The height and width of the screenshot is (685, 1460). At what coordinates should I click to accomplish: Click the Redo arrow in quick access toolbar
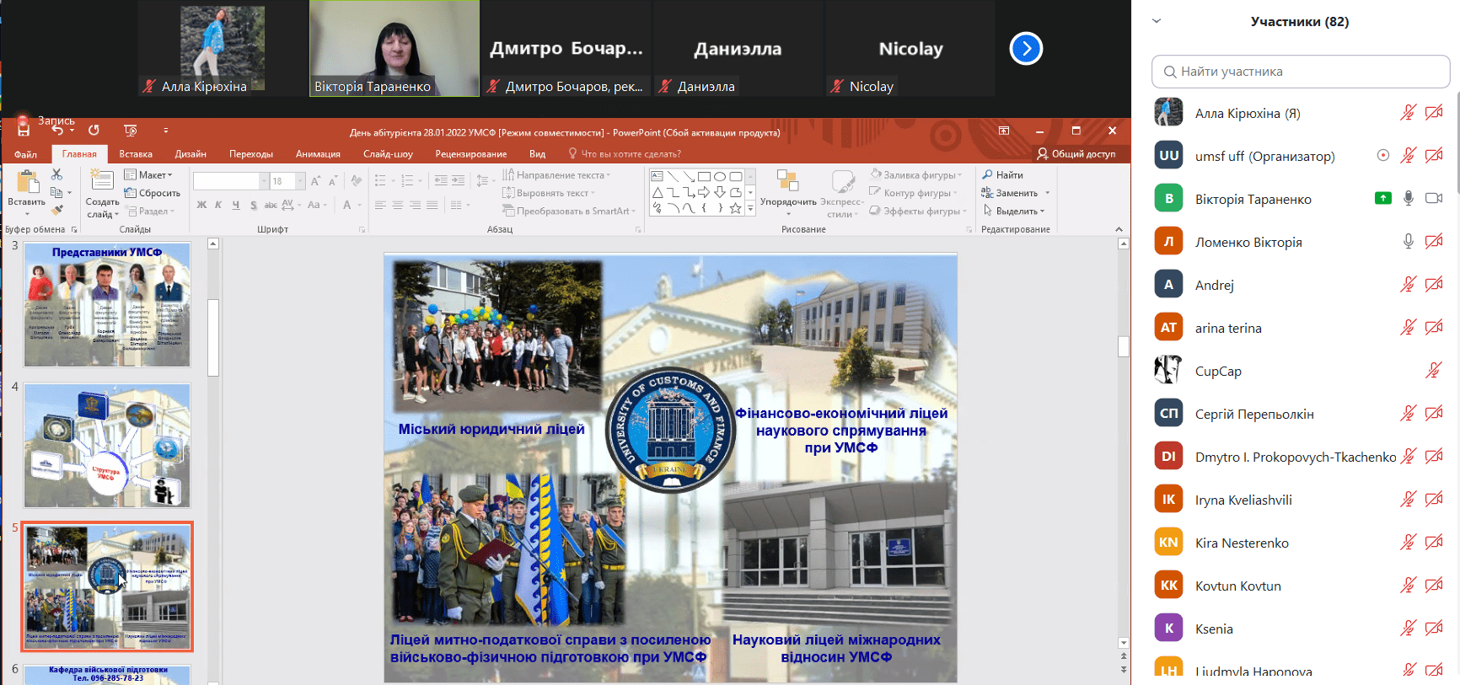pos(94,131)
